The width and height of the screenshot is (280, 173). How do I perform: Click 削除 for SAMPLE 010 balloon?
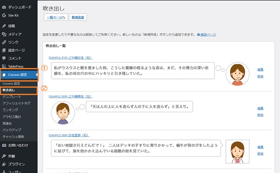point(260,76)
